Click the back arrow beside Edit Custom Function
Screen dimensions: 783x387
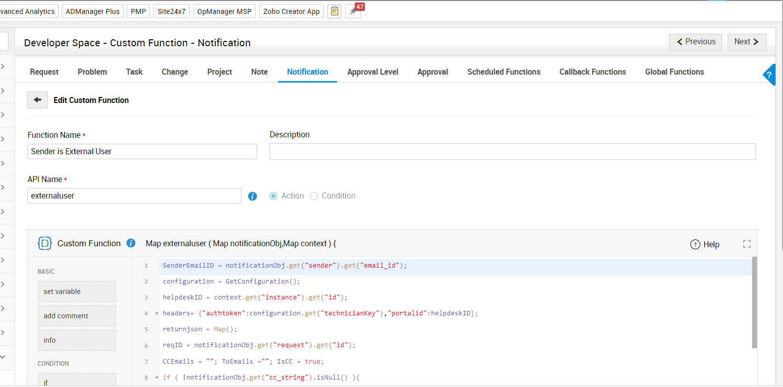coord(37,100)
